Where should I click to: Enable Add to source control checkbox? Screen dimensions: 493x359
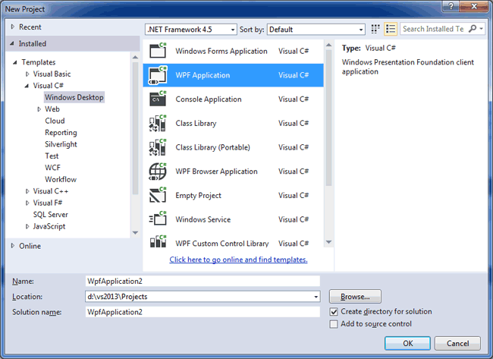click(334, 324)
